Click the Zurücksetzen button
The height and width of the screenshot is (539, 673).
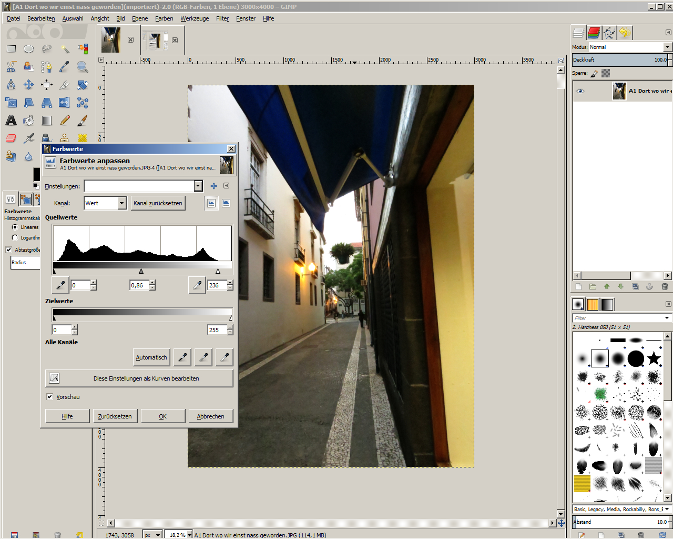115,416
